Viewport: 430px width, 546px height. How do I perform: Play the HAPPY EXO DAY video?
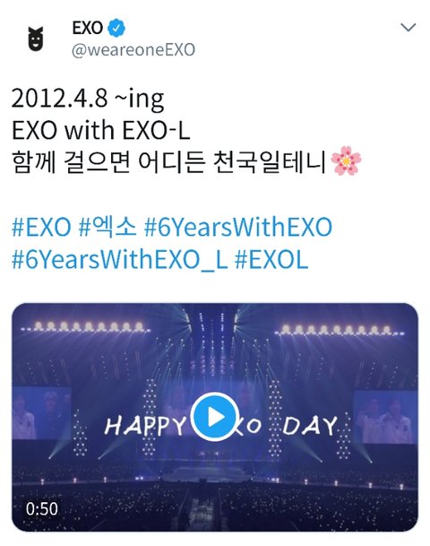tap(215, 417)
